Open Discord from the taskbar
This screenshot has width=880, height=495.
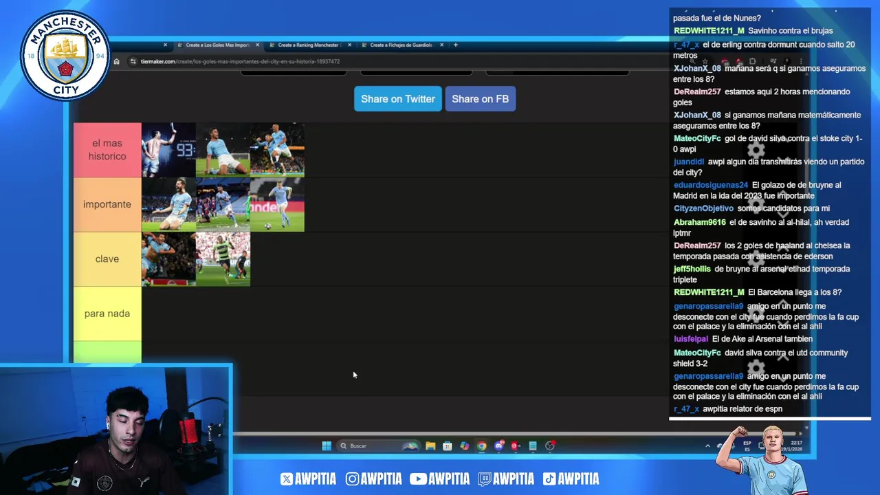(x=499, y=445)
